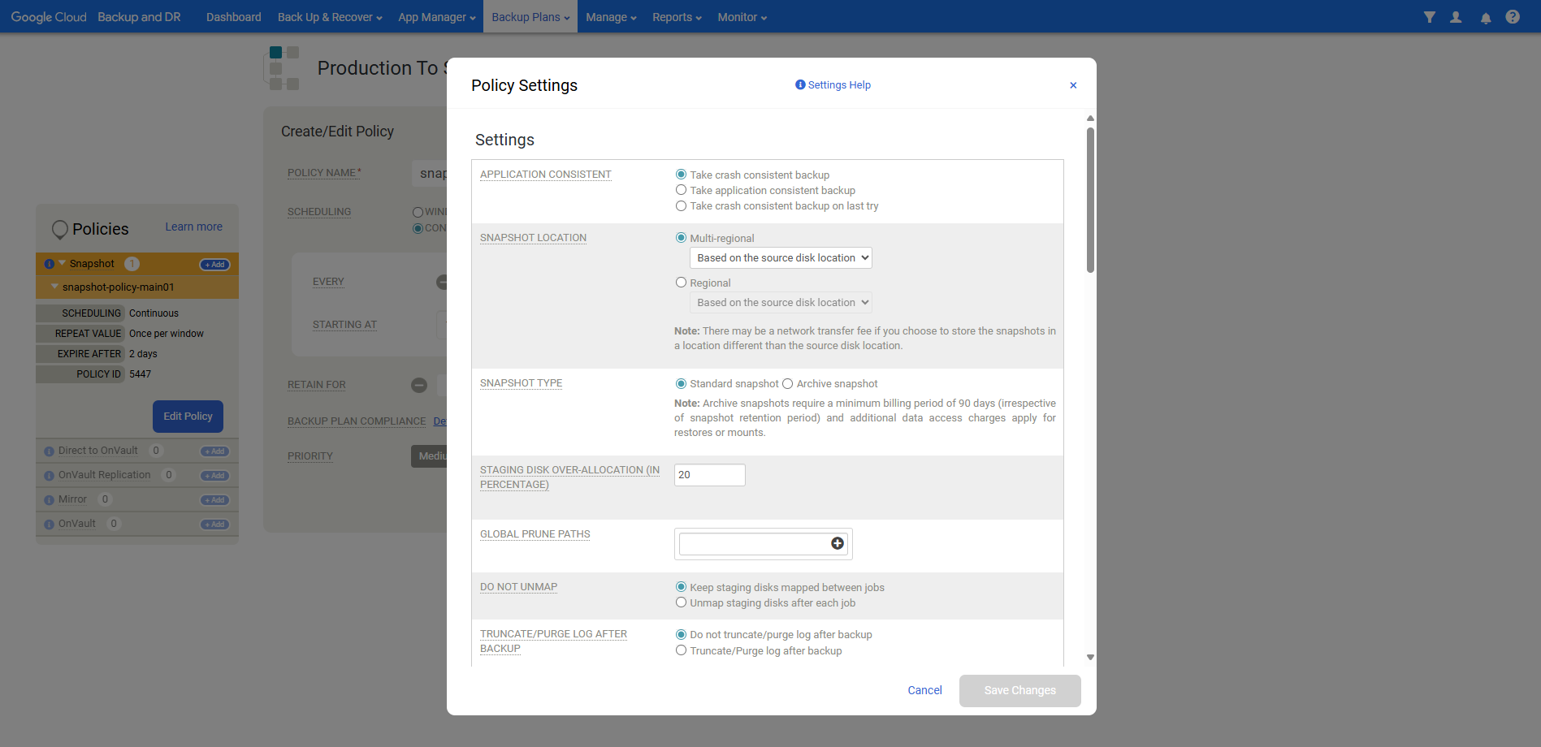Select the Regional snapshot location option
Viewport: 1541px width, 747px height.
[x=681, y=283]
